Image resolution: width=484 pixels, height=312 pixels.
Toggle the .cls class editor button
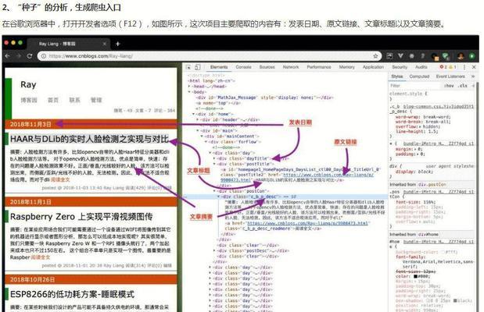tap(462, 86)
